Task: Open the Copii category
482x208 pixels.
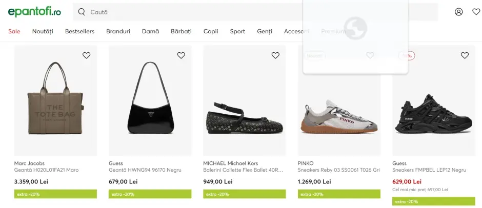Action: pyautogui.click(x=211, y=31)
